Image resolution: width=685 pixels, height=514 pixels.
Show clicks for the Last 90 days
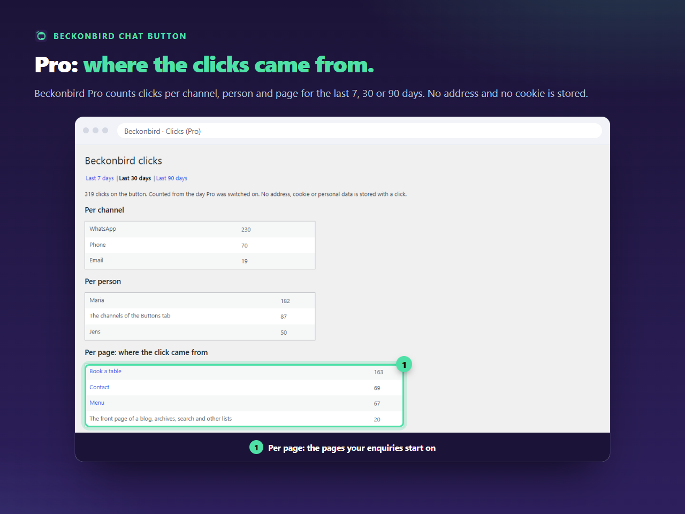172,178
